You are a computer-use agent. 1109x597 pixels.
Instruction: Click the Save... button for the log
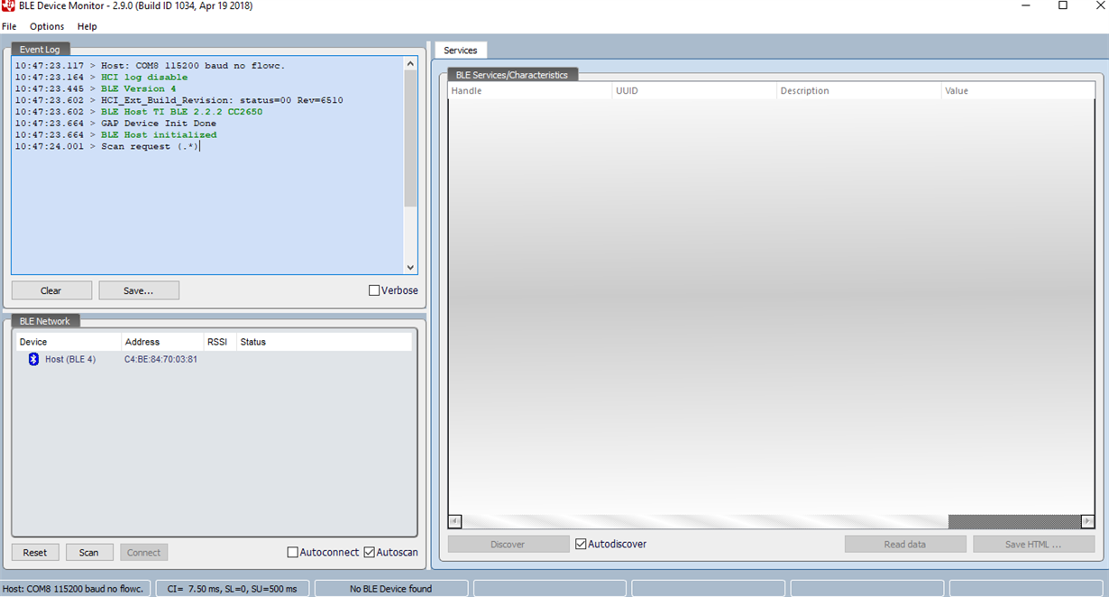click(x=139, y=290)
